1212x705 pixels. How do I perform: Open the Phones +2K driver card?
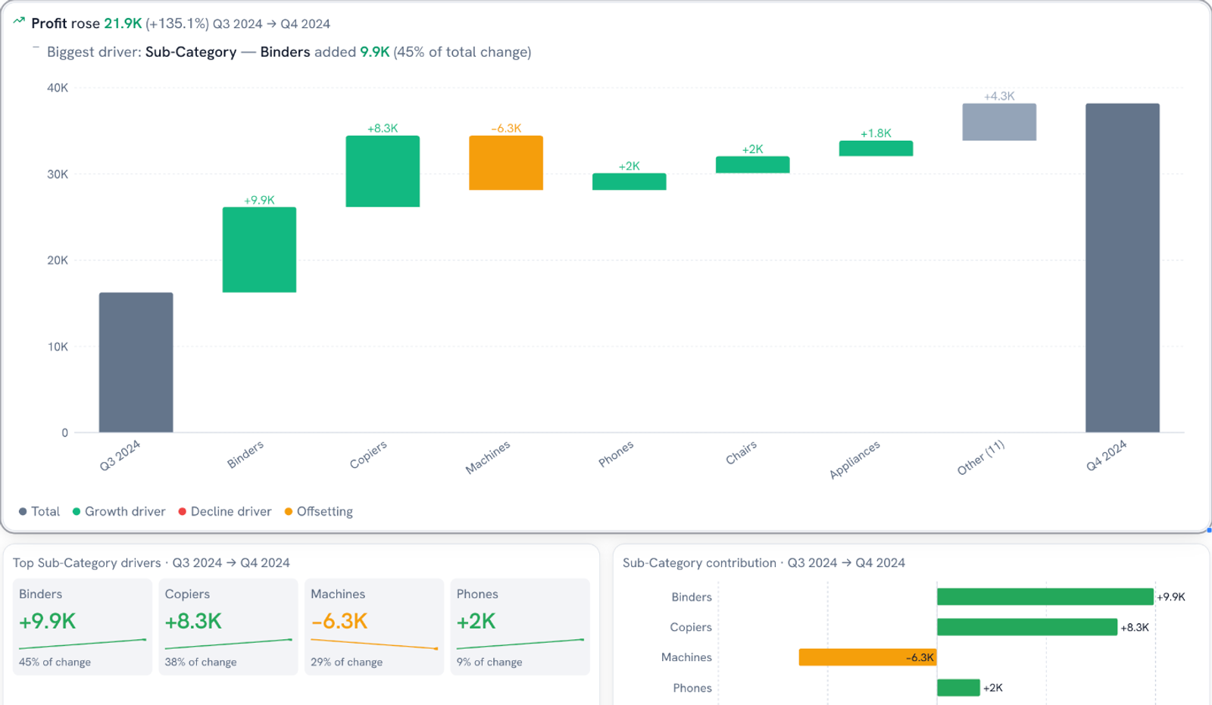pos(520,627)
